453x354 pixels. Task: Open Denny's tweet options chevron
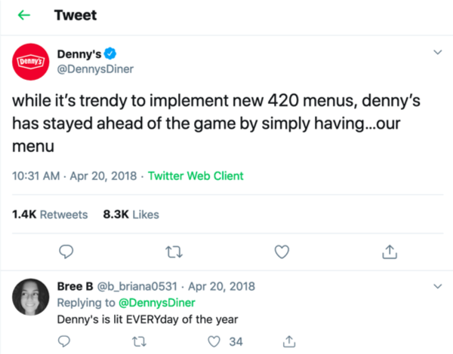[437, 53]
